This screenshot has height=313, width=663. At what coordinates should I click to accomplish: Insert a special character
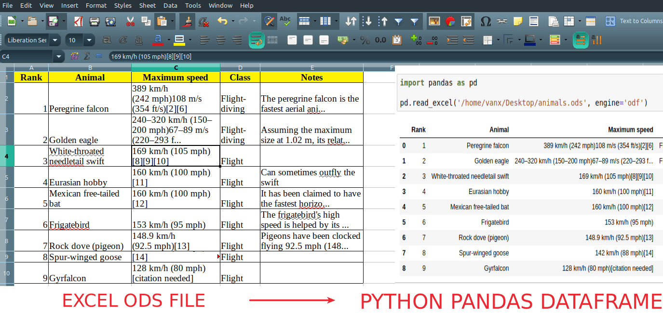pyautogui.click(x=486, y=21)
